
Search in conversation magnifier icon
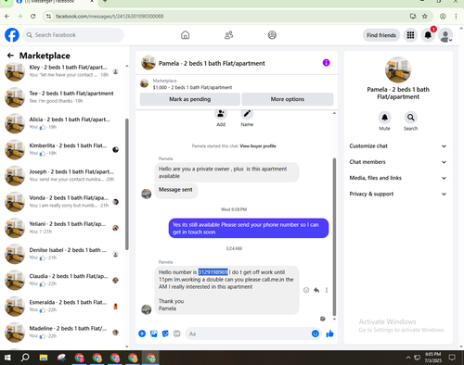coord(410,118)
